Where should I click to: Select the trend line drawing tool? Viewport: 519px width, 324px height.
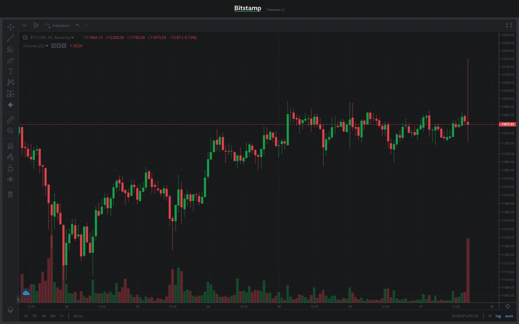[x=11, y=38]
